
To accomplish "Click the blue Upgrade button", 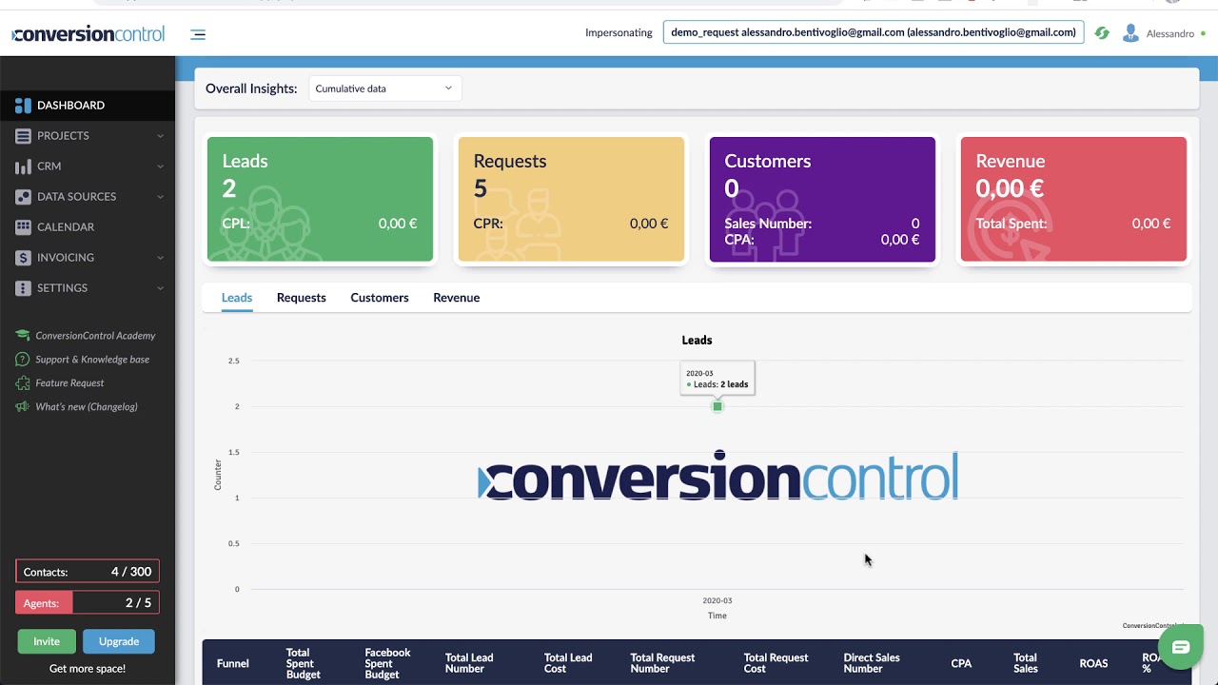I will click(118, 641).
